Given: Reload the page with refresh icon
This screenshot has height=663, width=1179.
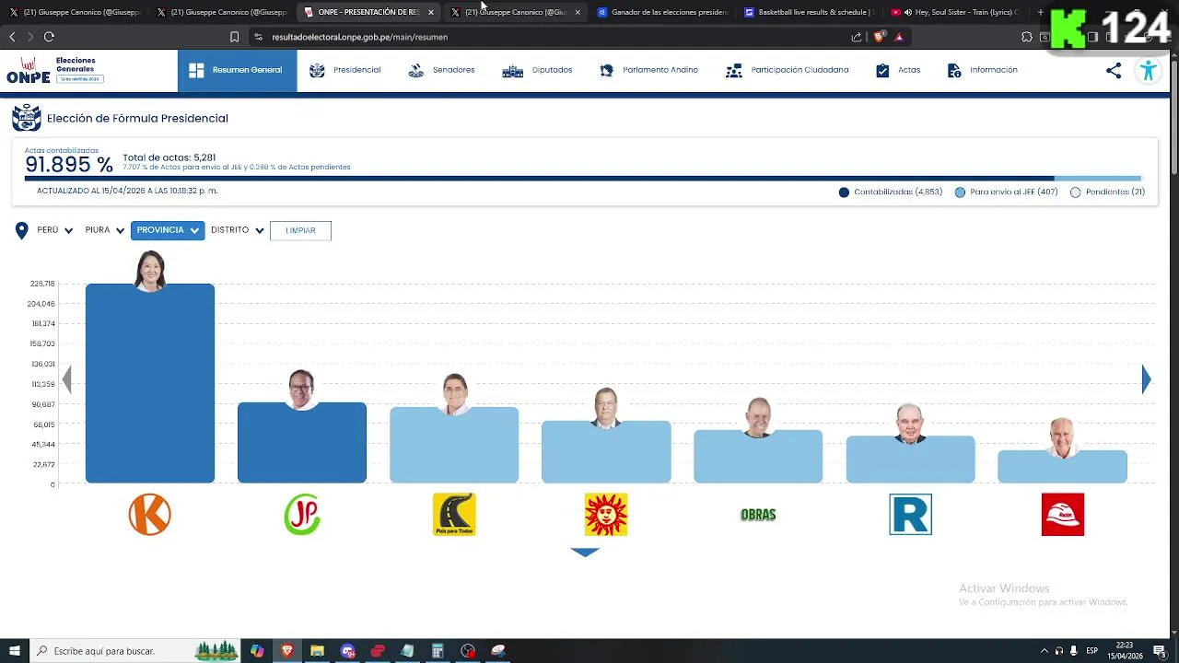Looking at the screenshot, I should tap(49, 37).
